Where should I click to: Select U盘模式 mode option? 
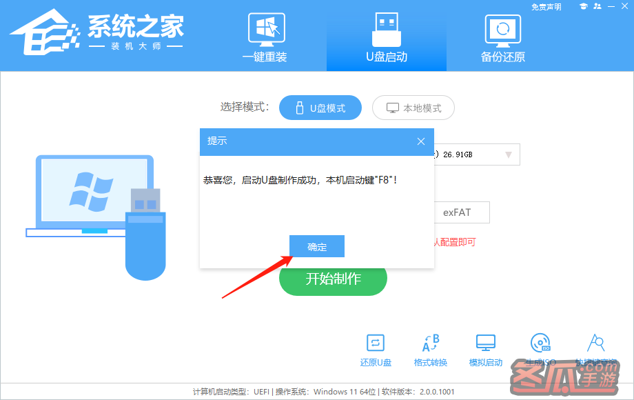point(320,108)
